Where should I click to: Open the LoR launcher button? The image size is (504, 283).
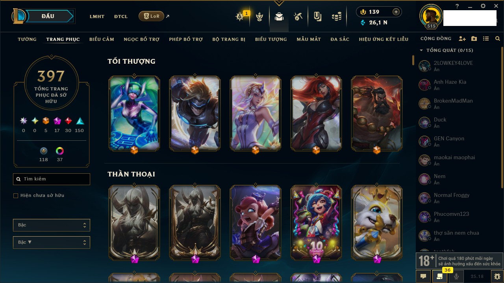(151, 16)
